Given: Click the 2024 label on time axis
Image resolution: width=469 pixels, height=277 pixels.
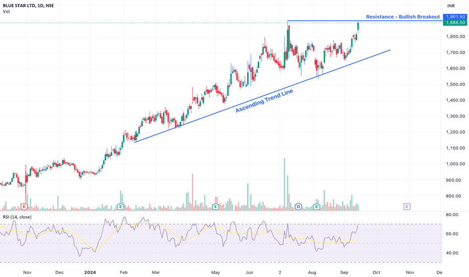Looking at the screenshot, I should pos(90,272).
